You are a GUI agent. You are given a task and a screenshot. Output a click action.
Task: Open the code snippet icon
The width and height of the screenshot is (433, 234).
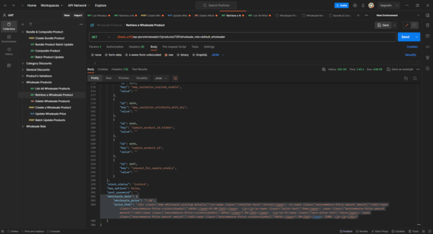click(x=427, y=47)
